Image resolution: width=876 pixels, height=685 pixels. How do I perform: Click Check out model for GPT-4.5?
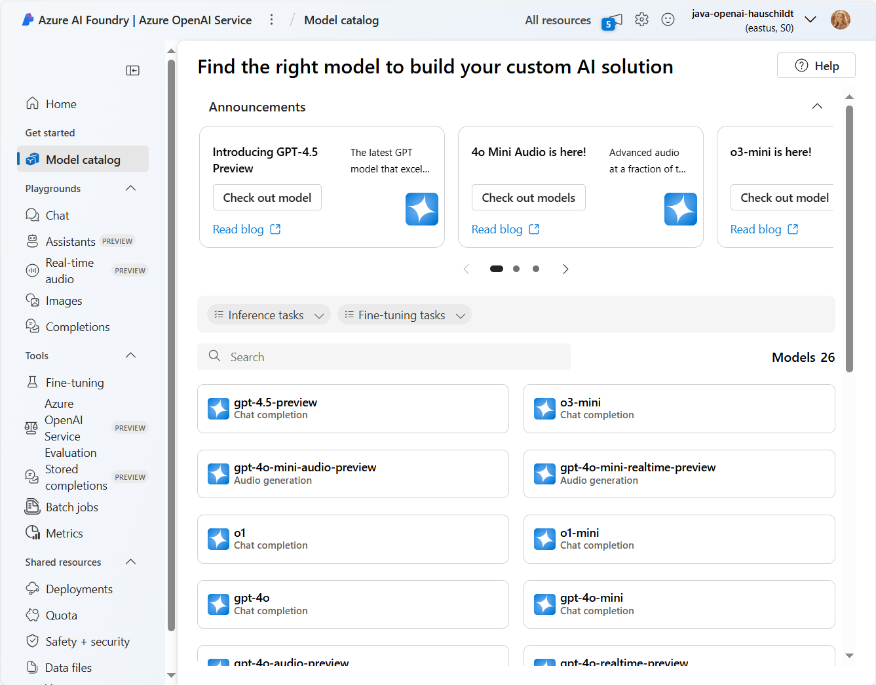(267, 197)
